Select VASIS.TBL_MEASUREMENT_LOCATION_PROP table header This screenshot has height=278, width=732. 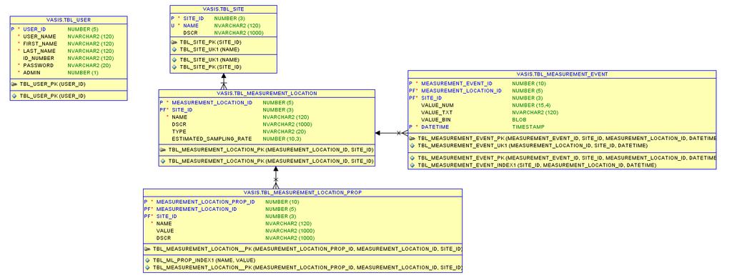(x=302, y=192)
